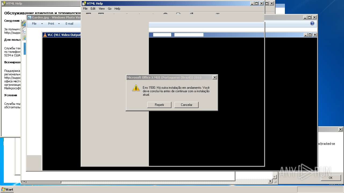Click scroll-right arrow of horizontal scrollbar

point(270,181)
